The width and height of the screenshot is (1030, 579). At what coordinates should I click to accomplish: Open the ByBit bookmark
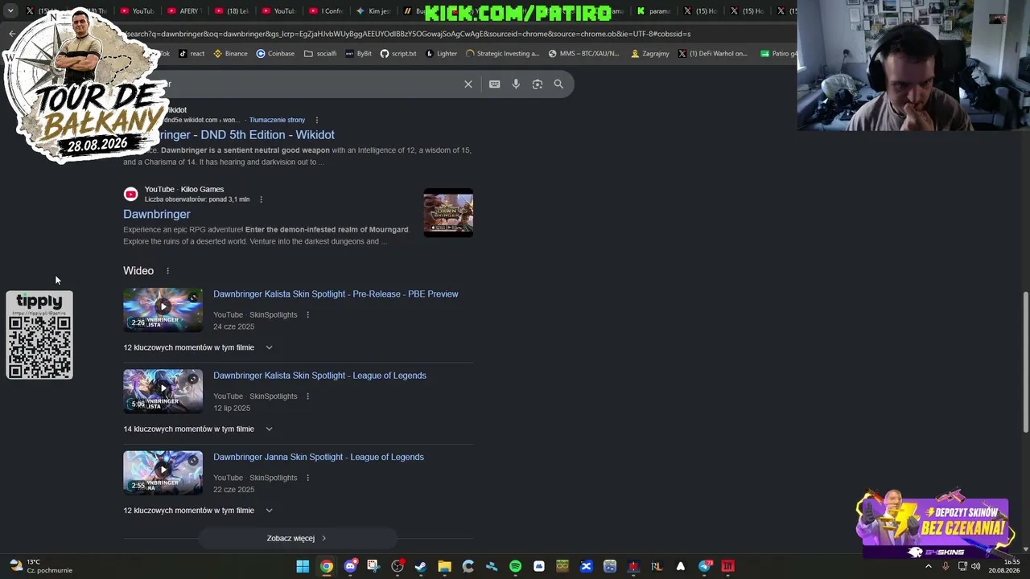(x=358, y=54)
